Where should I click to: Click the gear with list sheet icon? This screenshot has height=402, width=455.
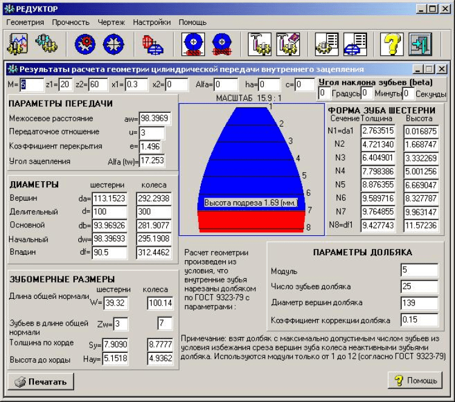[327, 44]
